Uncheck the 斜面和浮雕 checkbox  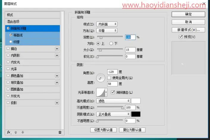[x=8, y=28]
